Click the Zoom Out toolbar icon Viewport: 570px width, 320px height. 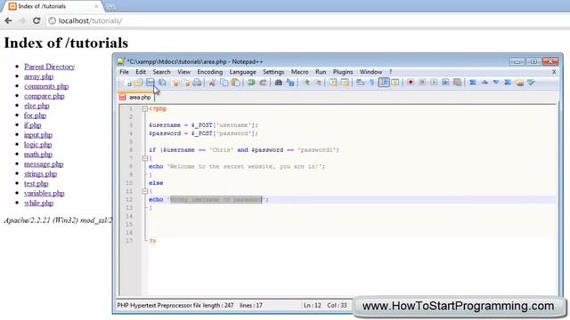point(318,83)
